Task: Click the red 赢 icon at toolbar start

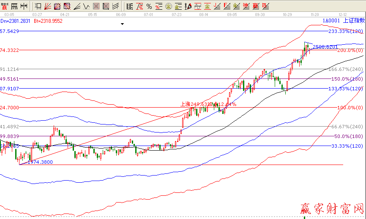Action: pos(5,6)
